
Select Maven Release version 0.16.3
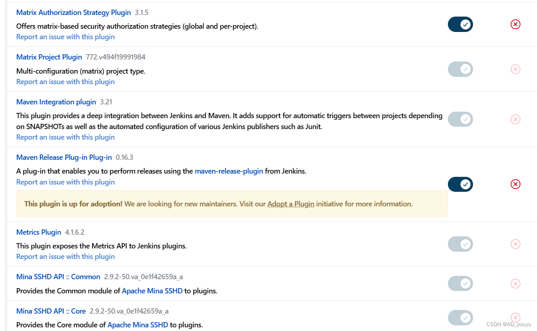coord(124,157)
